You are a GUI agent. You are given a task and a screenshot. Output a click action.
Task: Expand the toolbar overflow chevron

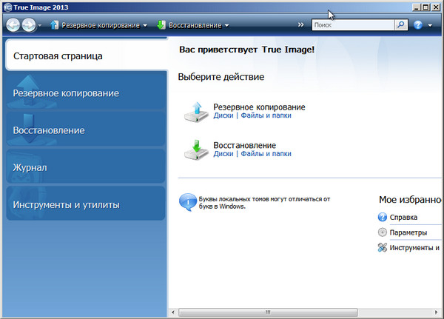tap(300, 25)
